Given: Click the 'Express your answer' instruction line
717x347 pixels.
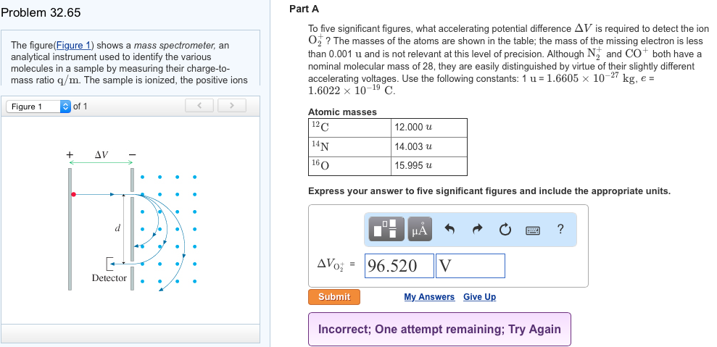Looking at the screenshot, I should (489, 191).
